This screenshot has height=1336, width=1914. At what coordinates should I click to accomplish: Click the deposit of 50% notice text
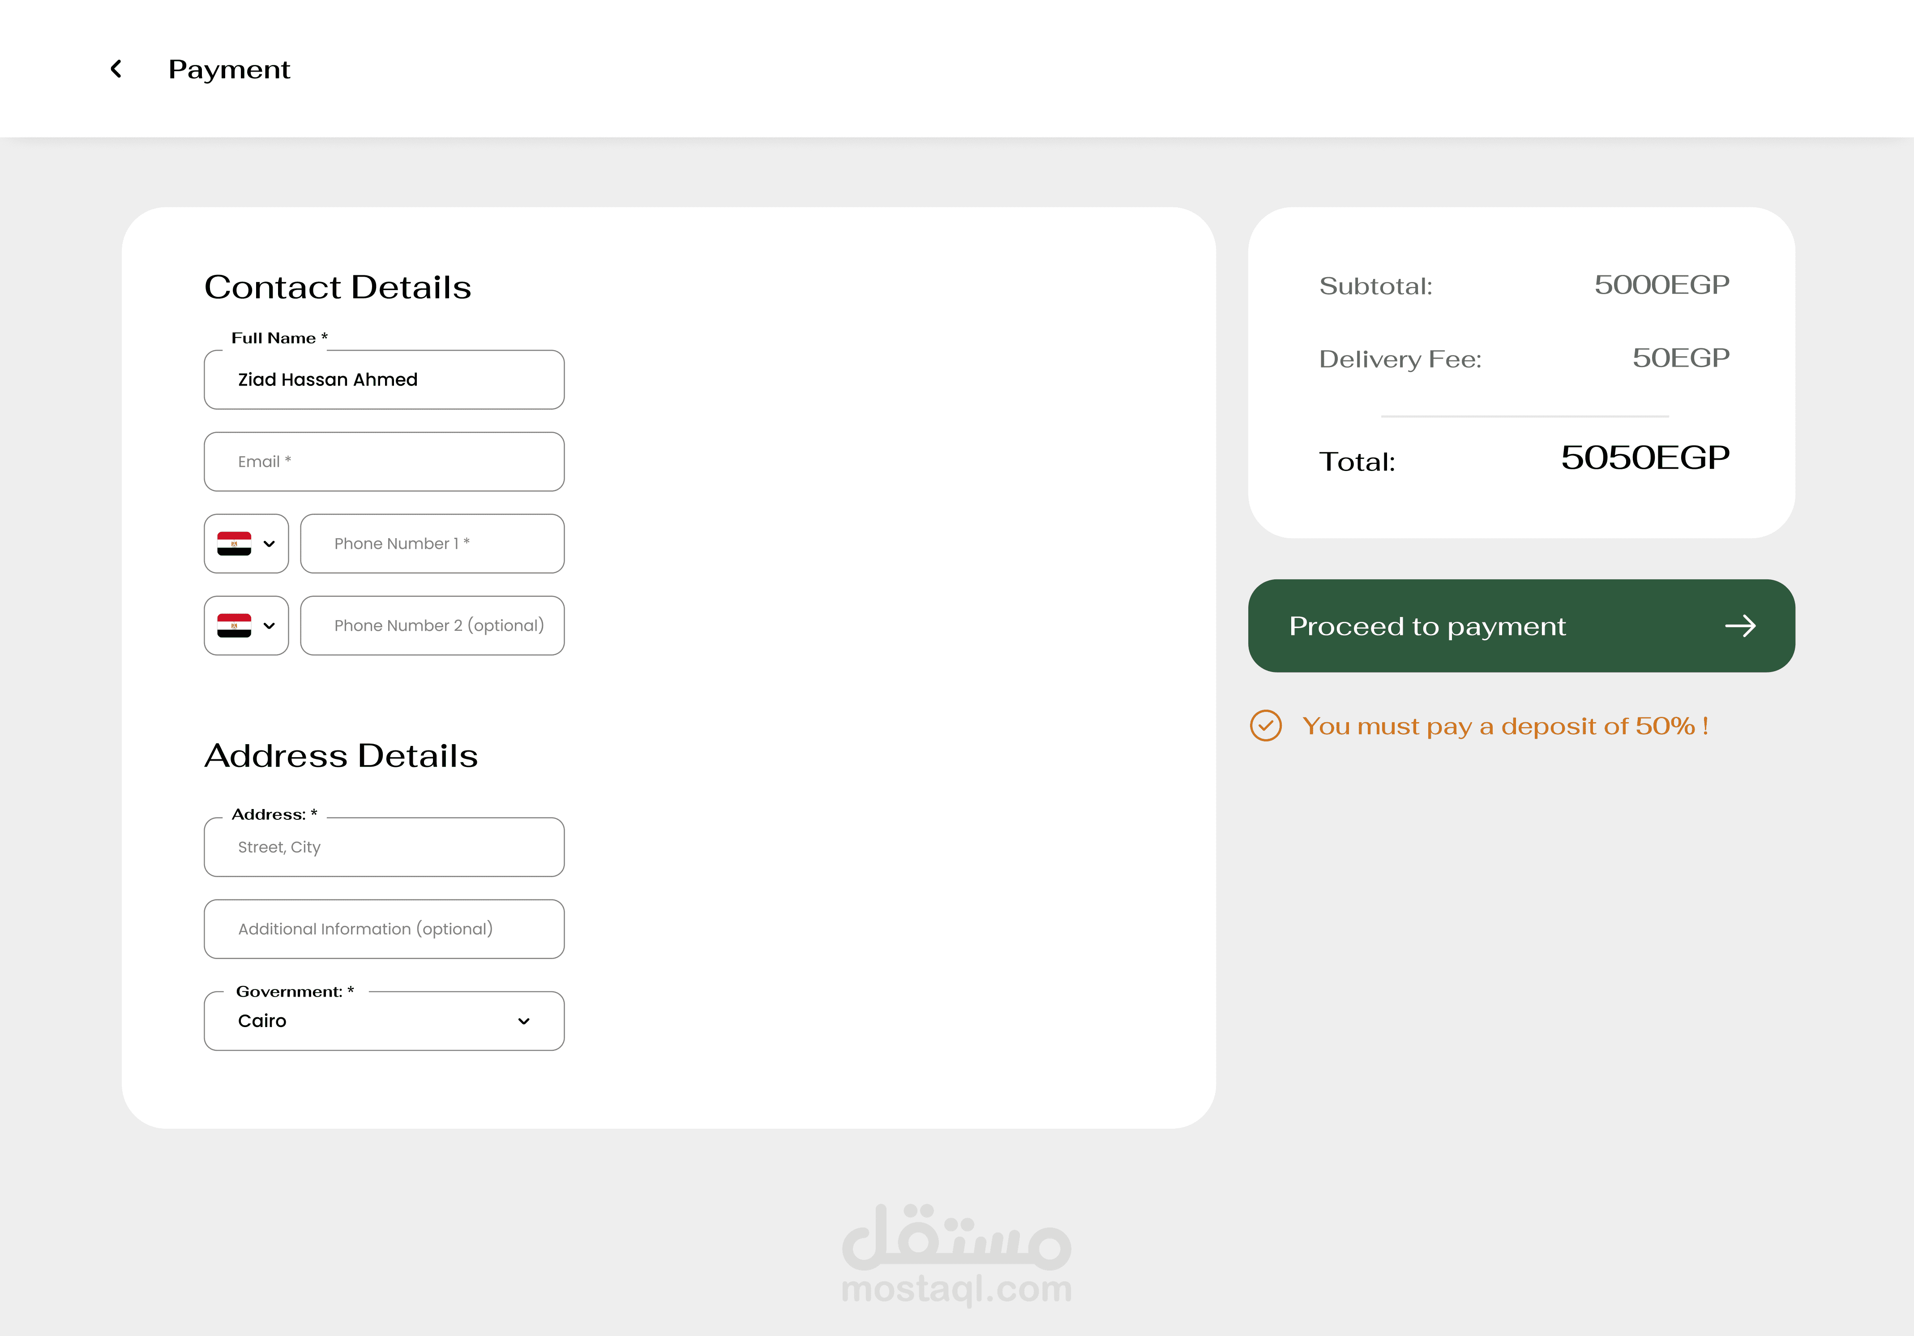point(1505,726)
